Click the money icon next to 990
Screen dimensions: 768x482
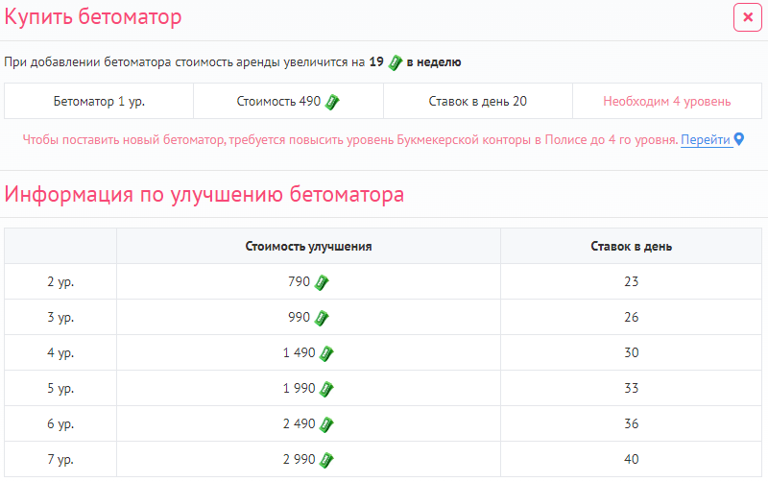tap(323, 318)
